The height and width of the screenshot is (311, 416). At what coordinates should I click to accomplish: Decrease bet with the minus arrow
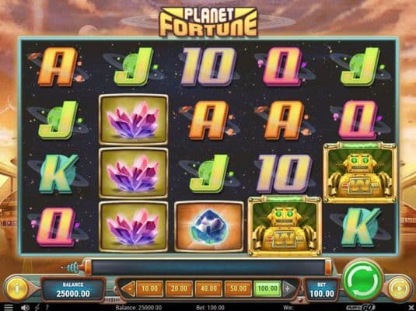click(130, 288)
